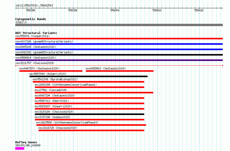This screenshot has width=230, height=151.
Task: Select the magenta OR10P1 gene block
Action: click(20, 148)
